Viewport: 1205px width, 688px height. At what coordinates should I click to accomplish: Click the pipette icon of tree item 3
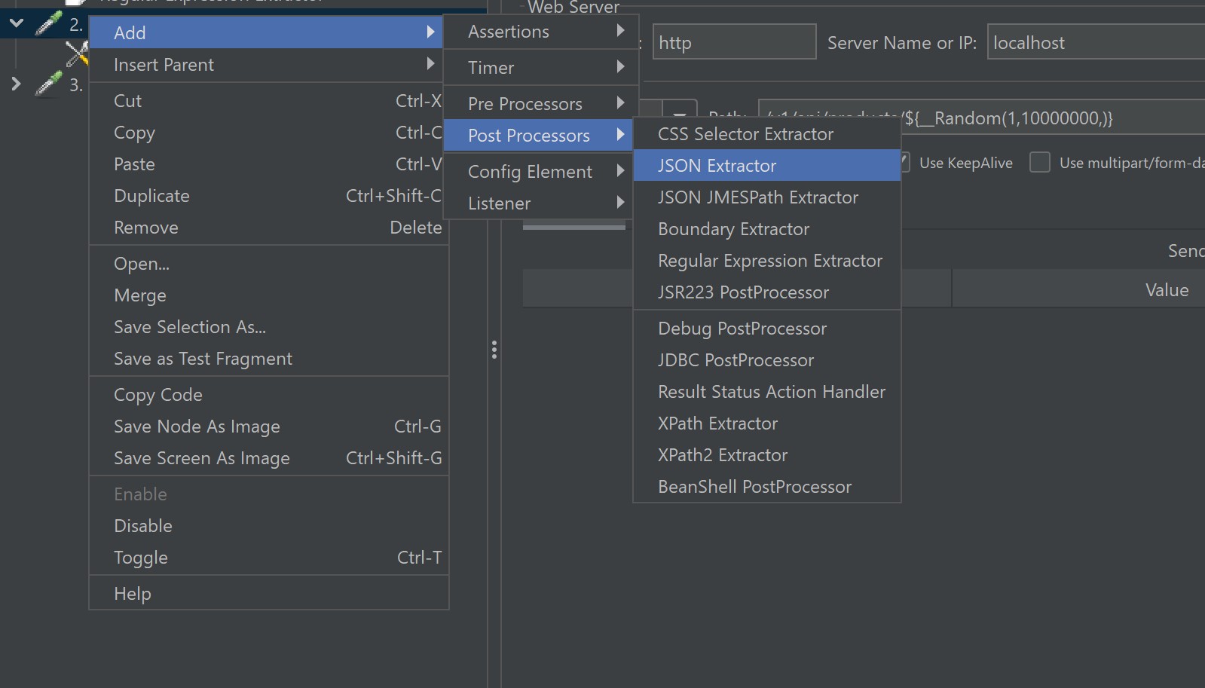click(x=49, y=84)
